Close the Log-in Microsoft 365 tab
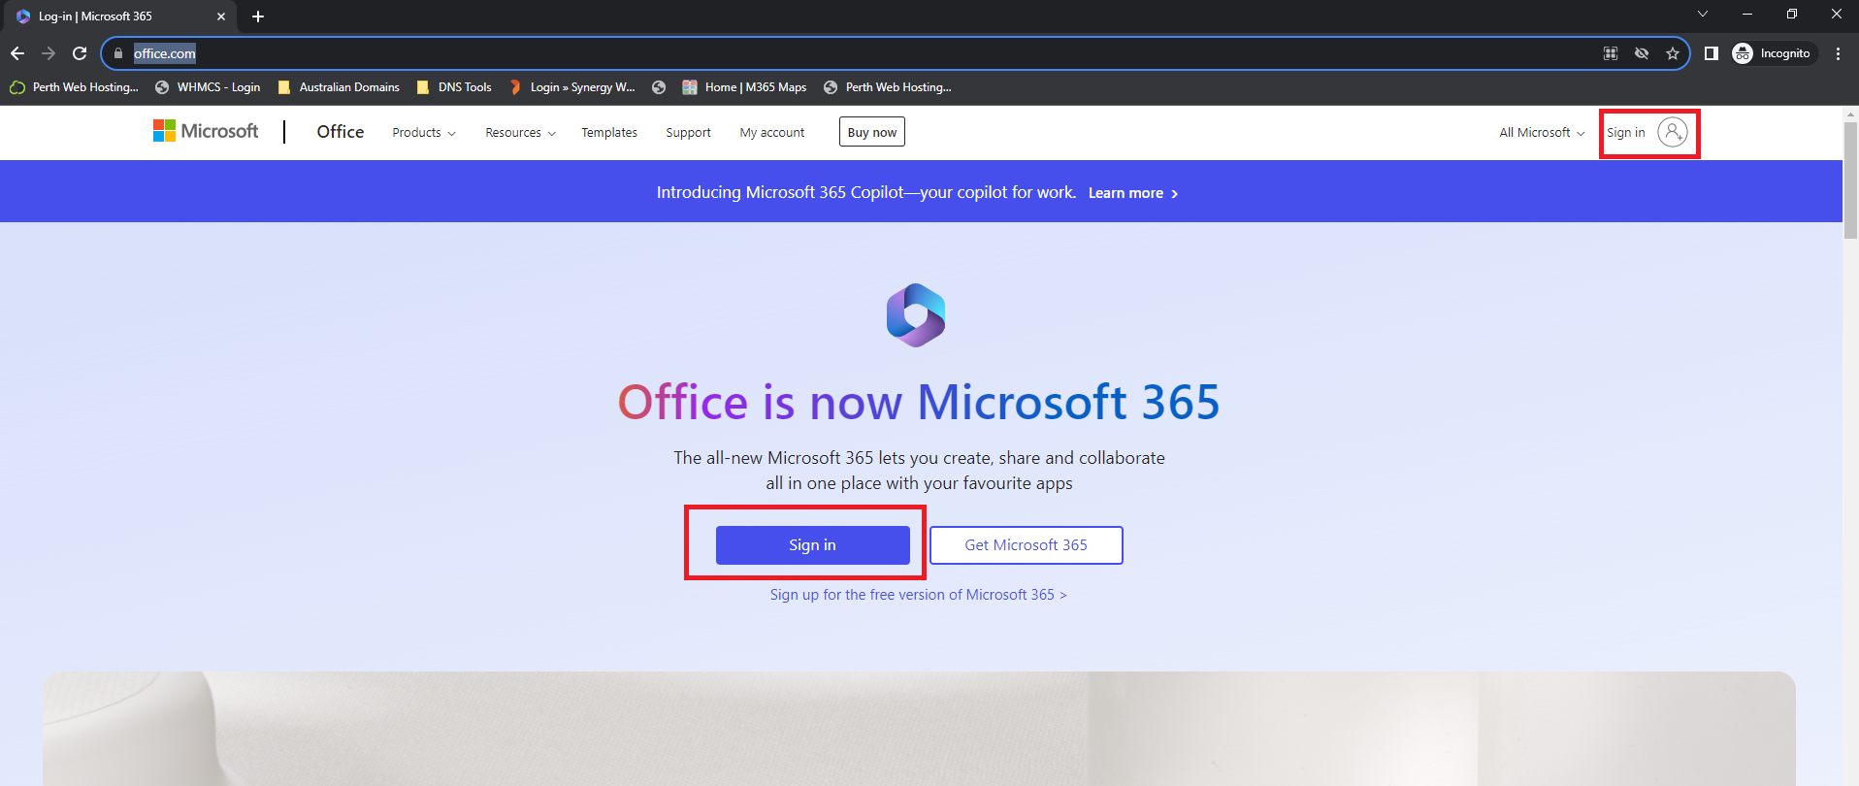Viewport: 1859px width, 786px height. click(221, 16)
